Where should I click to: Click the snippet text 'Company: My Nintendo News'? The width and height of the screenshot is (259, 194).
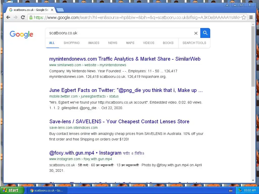click(x=72, y=71)
